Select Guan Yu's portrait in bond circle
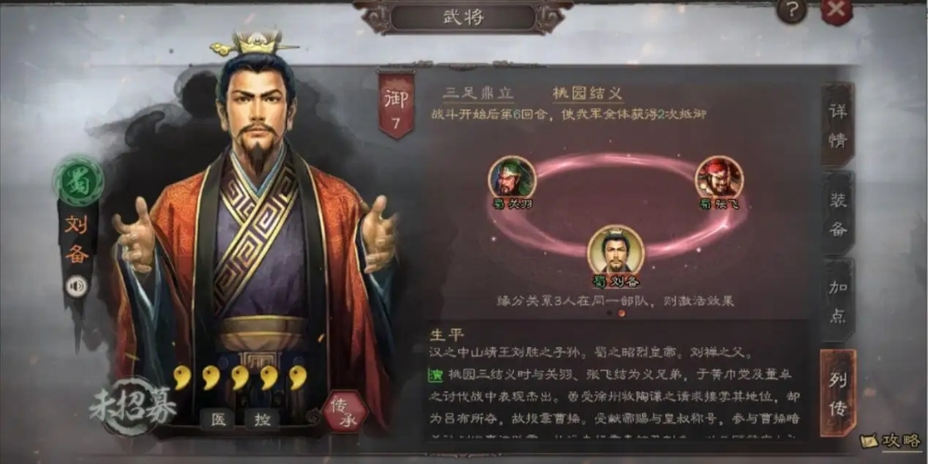This screenshot has width=928, height=464. (512, 177)
